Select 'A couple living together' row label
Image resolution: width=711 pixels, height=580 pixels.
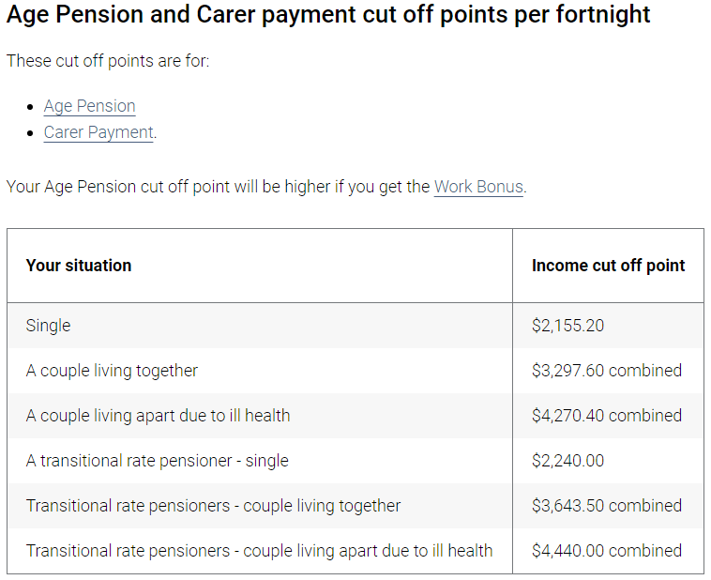pos(112,371)
